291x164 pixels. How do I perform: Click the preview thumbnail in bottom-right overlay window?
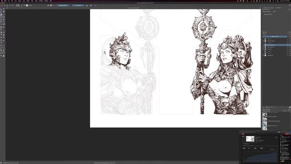[x=250, y=138]
